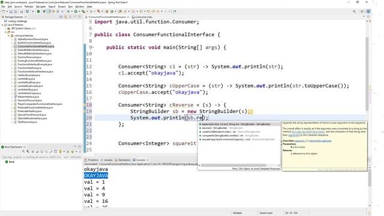Click the green Run toolbar button
384x216 pixels.
76,11
